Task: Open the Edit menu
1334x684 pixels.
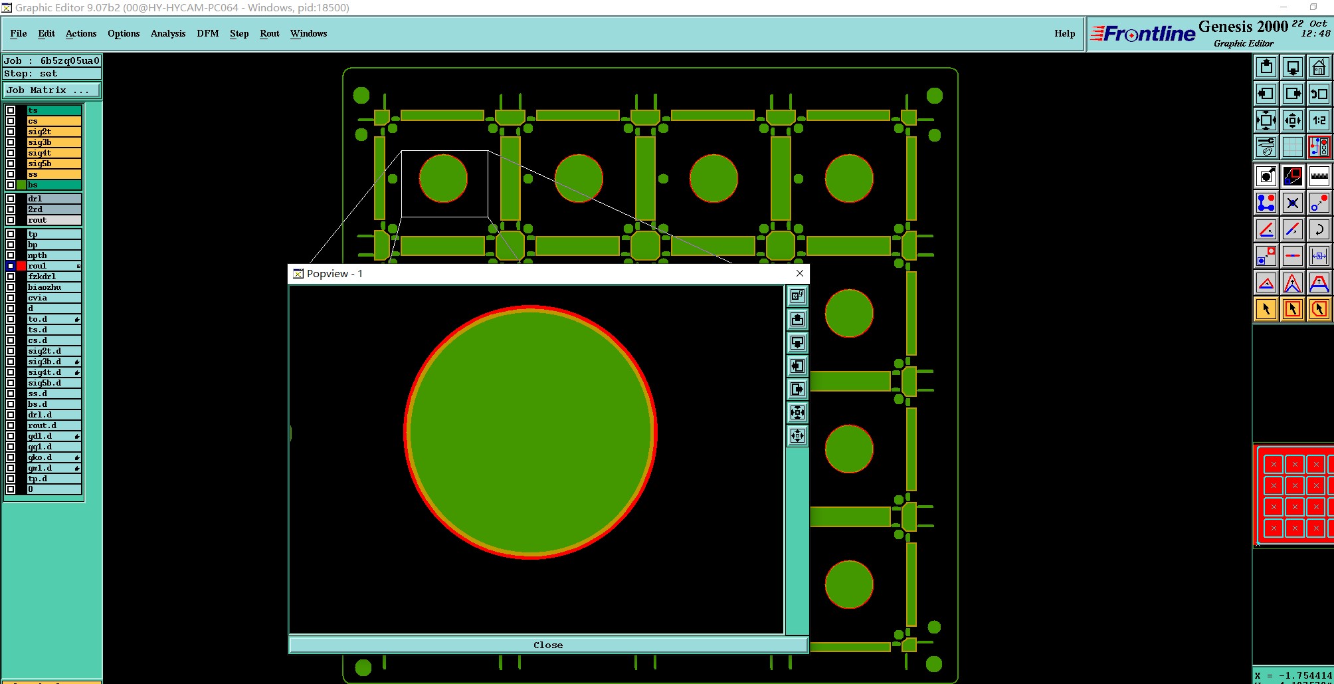Action: click(47, 33)
